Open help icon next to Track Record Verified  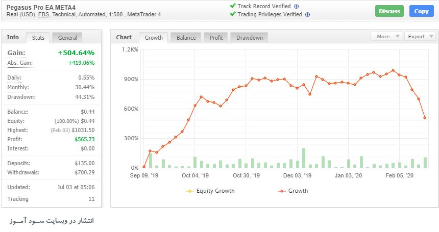point(296,7)
